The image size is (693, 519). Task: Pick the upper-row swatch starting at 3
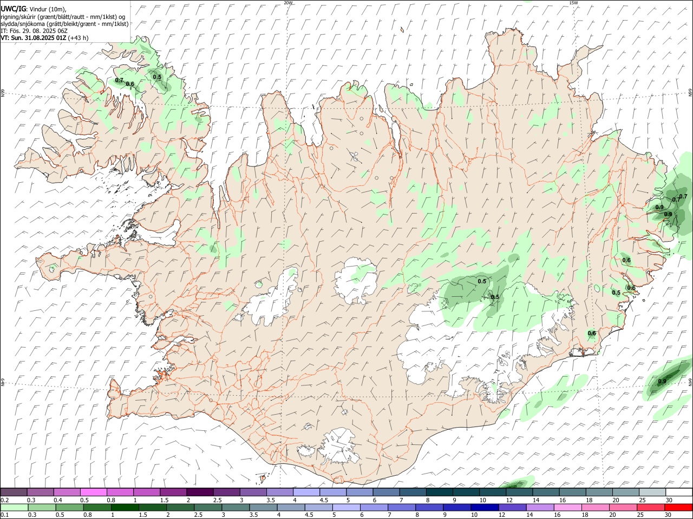coord(252,492)
